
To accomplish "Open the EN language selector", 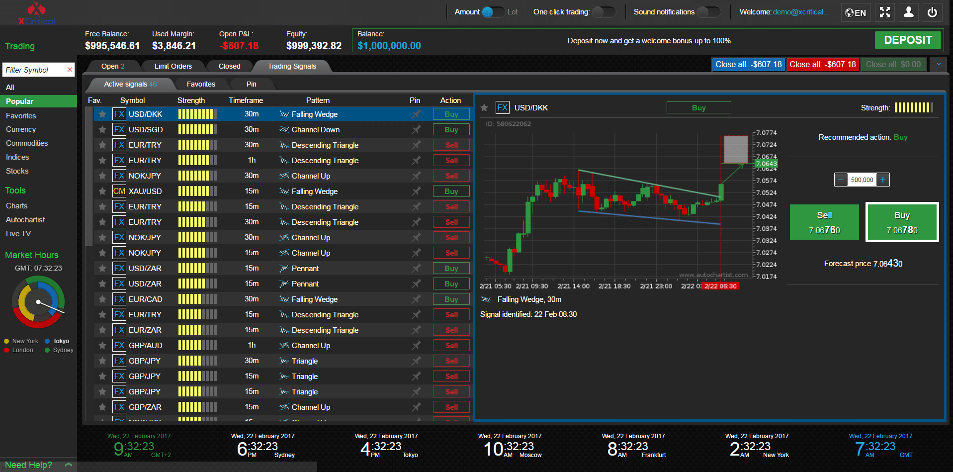I will [856, 13].
